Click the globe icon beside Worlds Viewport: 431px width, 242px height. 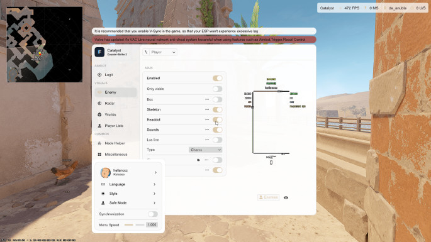pyautogui.click(x=99, y=114)
